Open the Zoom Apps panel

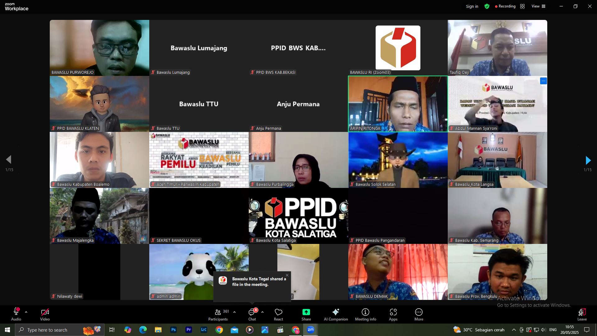click(x=393, y=314)
